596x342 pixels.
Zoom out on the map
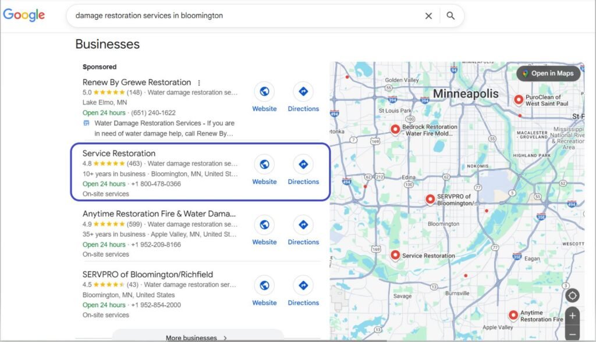[572, 334]
